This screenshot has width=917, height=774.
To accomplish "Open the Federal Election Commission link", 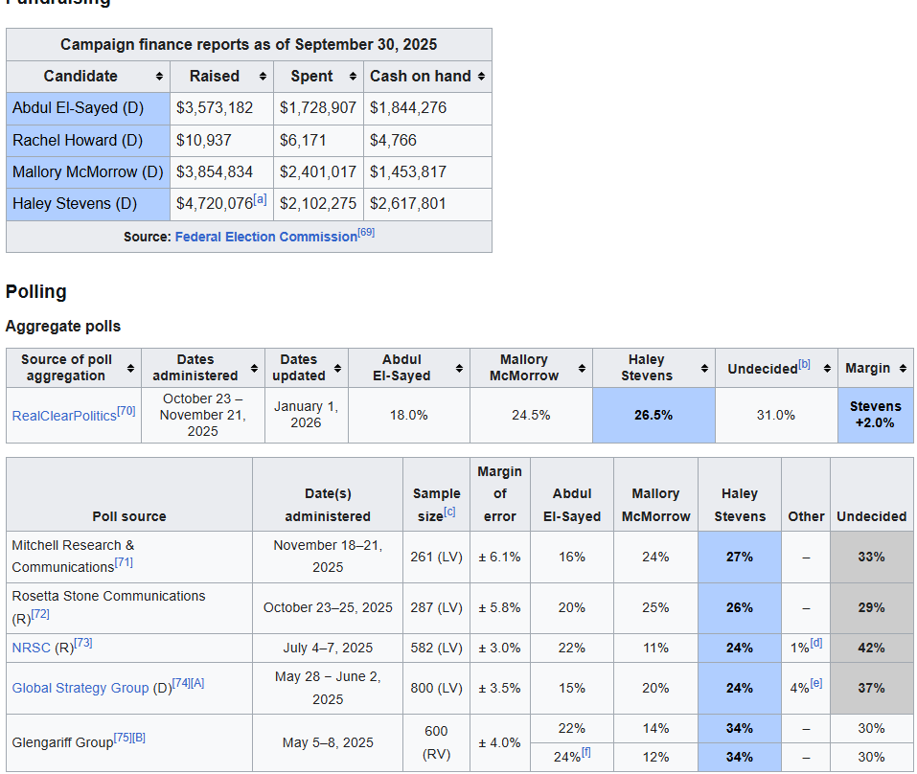I will [x=266, y=237].
